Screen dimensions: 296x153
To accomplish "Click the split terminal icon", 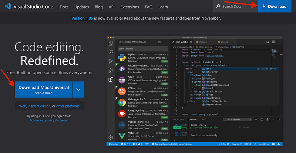I will coord(262,120).
